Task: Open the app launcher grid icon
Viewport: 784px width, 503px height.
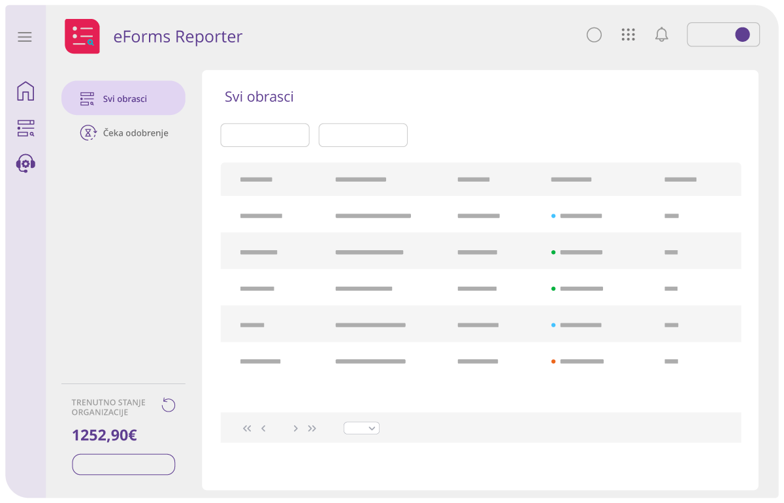Action: (x=629, y=35)
